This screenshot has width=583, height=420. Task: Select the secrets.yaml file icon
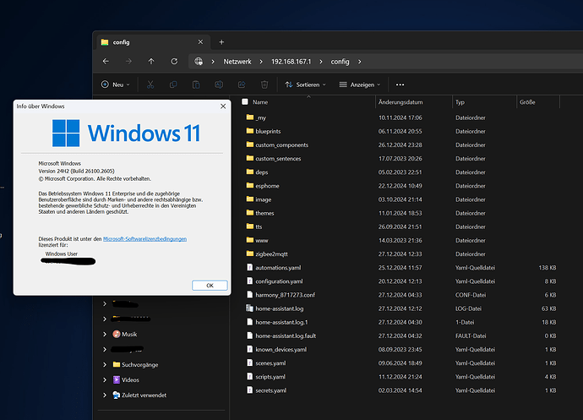(250, 390)
